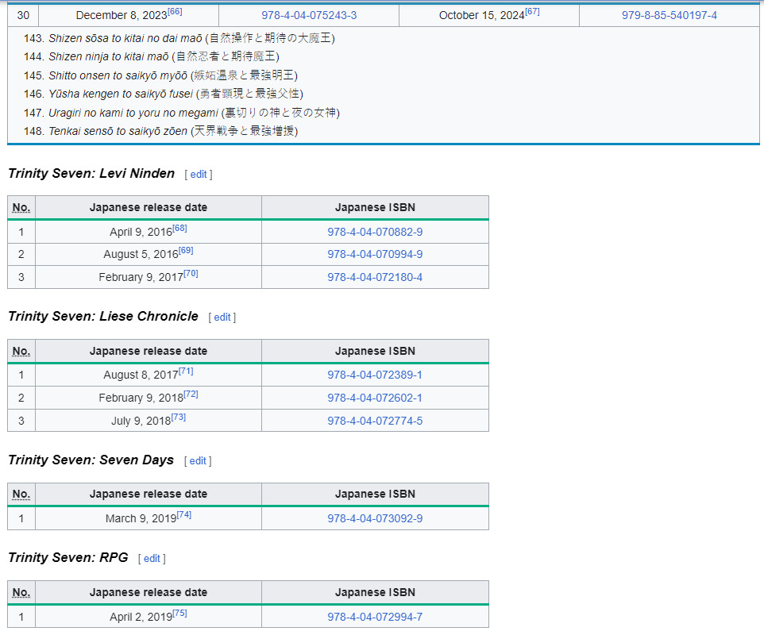Select ISBN 978-4-04-072389-1 link
Screen dimensions: 764x635
[375, 375]
